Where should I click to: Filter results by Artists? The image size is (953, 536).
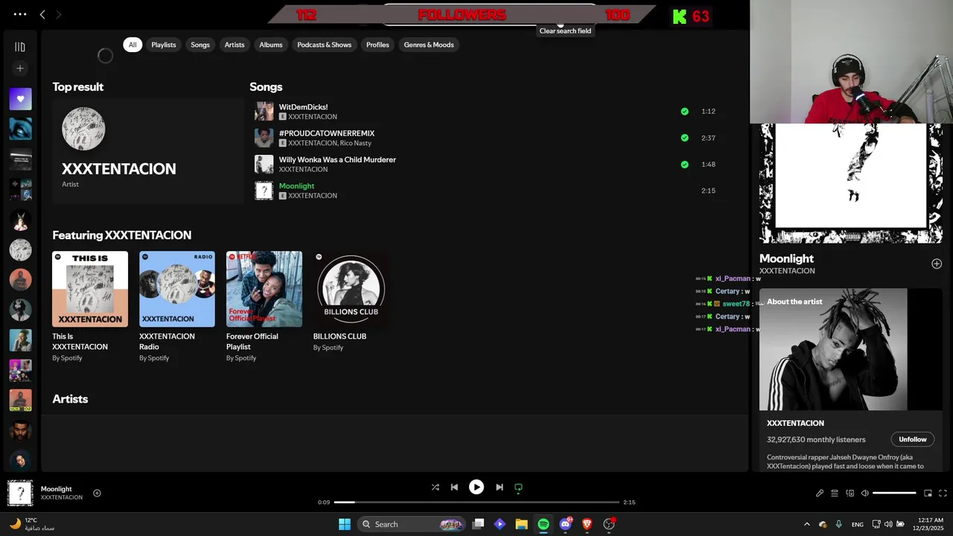click(235, 45)
